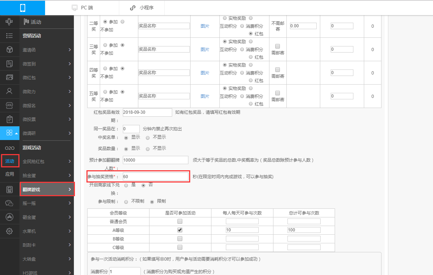Enable C等级 participation checkbox
This screenshot has height=275, width=433.
coord(180,247)
